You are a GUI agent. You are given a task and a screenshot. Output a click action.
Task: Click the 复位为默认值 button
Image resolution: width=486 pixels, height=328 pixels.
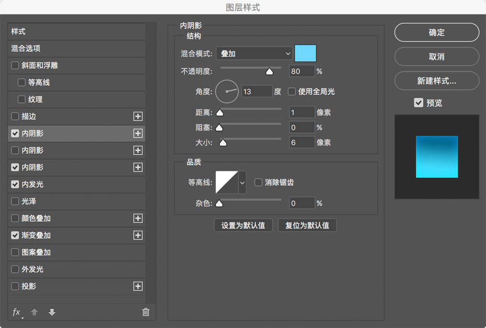(x=307, y=225)
